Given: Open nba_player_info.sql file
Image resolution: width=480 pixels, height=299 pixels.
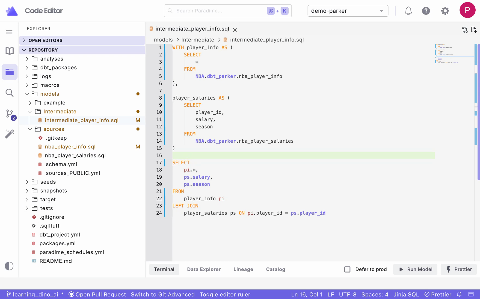Looking at the screenshot, I should [x=82, y=146].
